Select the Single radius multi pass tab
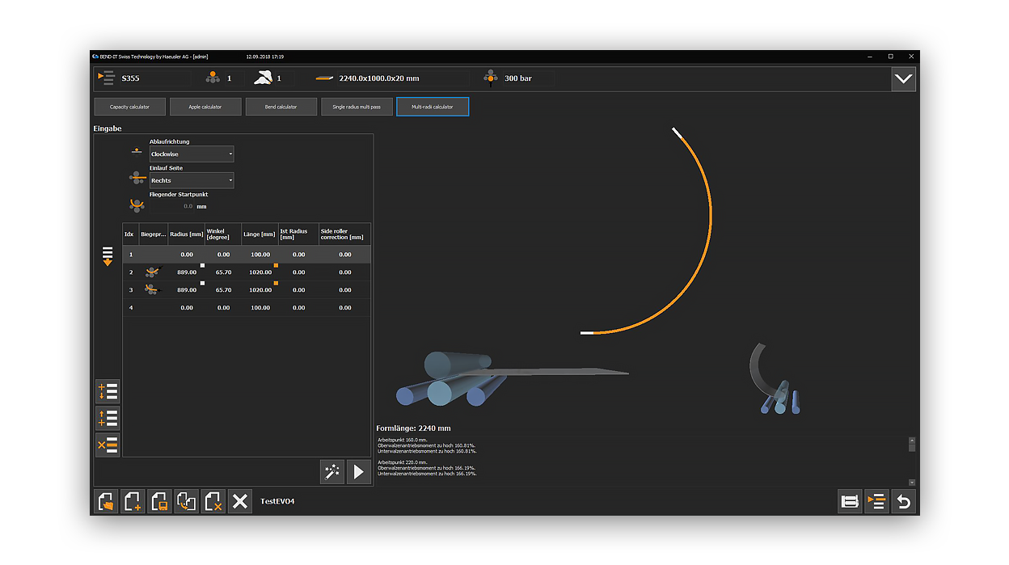The width and height of the screenshot is (1009, 565). click(357, 107)
